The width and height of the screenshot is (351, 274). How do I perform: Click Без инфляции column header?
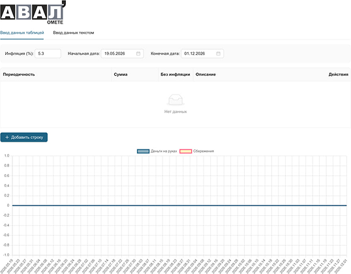click(x=175, y=74)
